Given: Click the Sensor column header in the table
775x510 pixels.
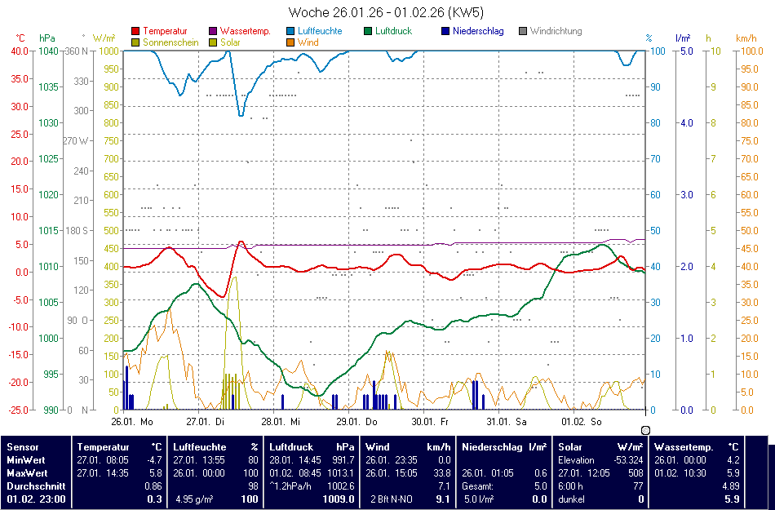Looking at the screenshot, I should tap(22, 447).
